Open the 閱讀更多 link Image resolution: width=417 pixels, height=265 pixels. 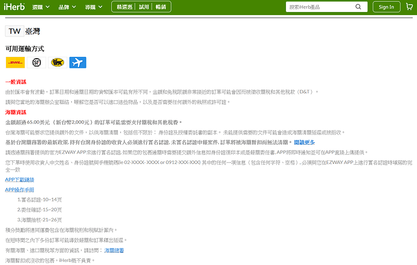click(305, 143)
